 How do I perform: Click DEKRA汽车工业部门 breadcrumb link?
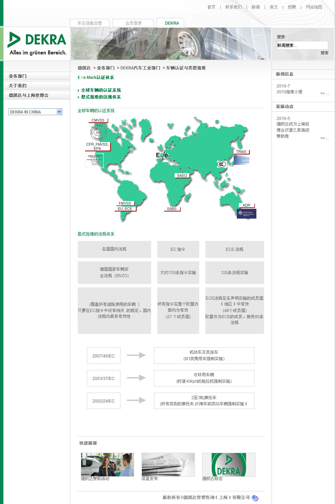click(x=140, y=68)
